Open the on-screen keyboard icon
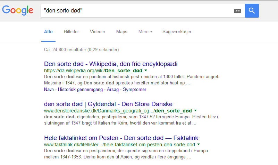Image resolution: width=278 pixels, height=165 pixels. click(x=237, y=11)
